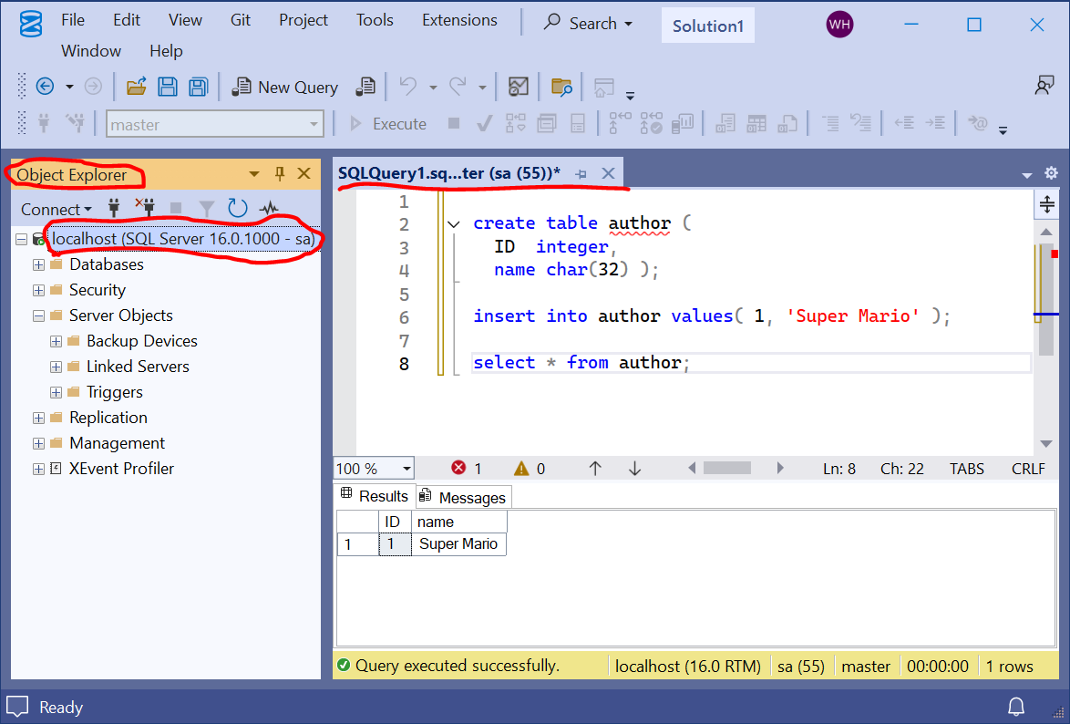
Task: Open the Activity Monitor icon in Object Explorer
Action: pos(269,209)
